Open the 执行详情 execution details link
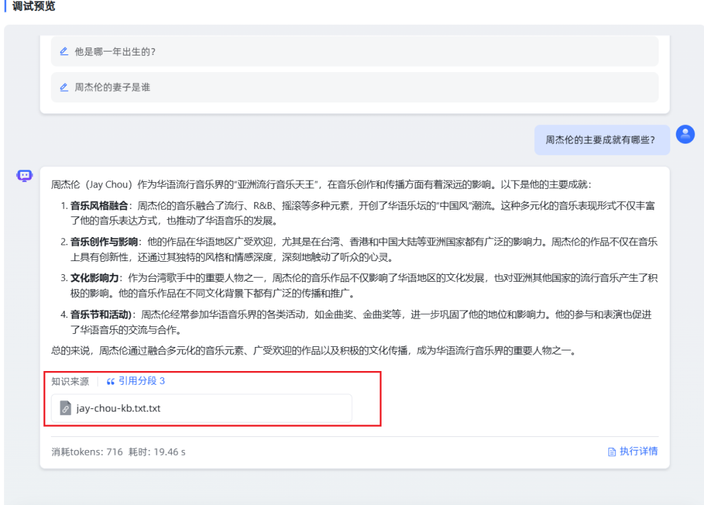 638,451
